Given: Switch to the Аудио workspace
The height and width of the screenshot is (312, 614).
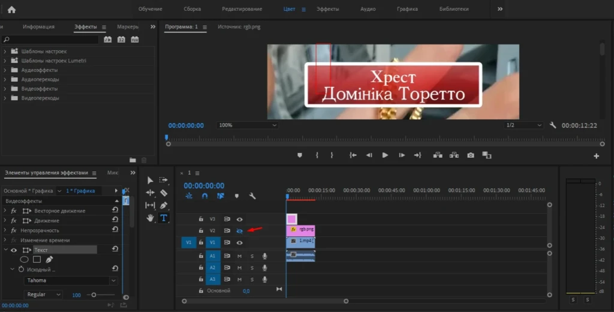Looking at the screenshot, I should (x=368, y=9).
